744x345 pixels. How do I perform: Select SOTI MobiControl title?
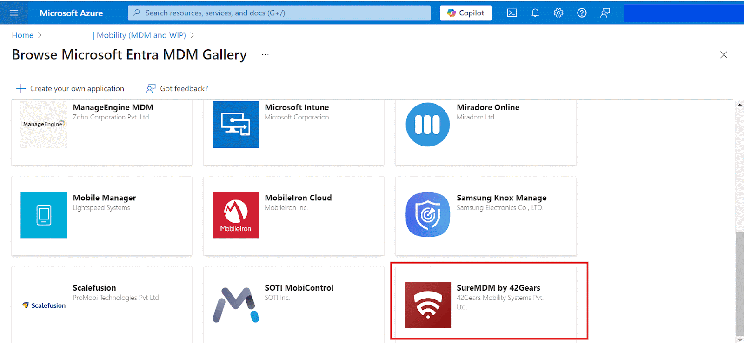point(299,288)
